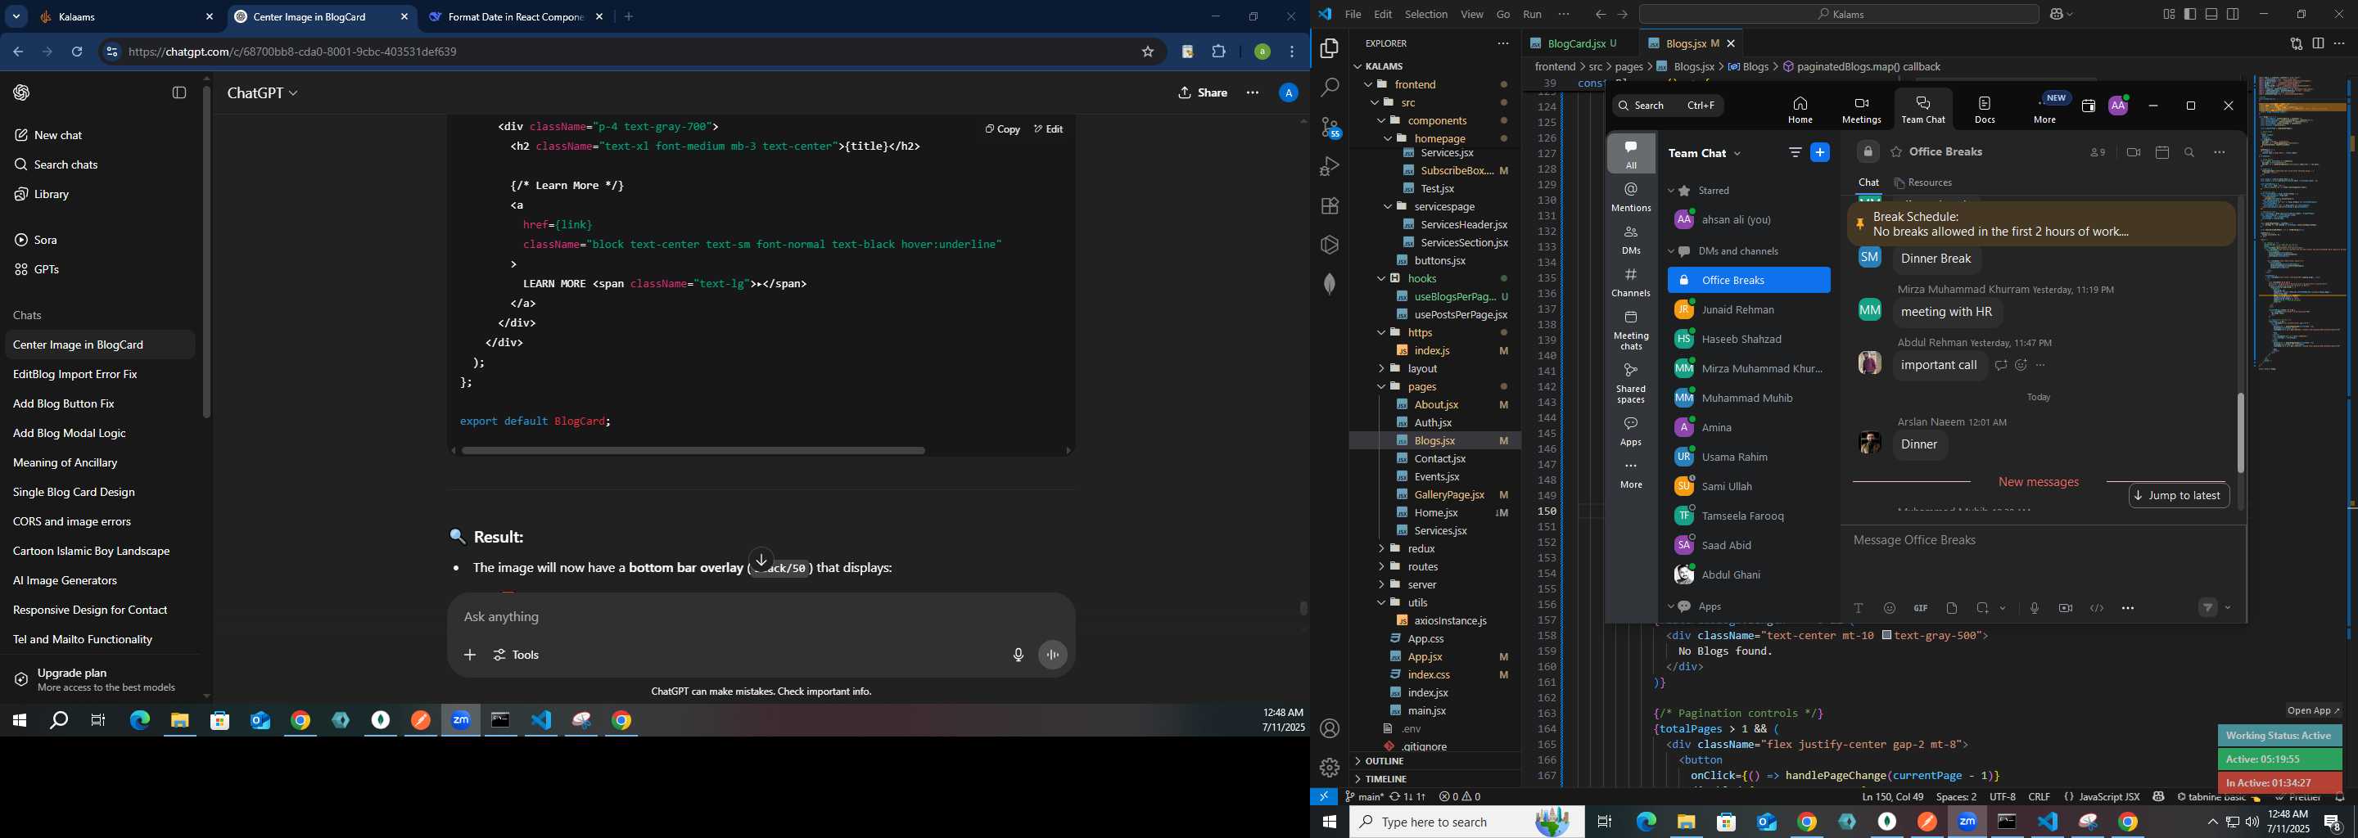Click the video message icon in Zoom toolbar
The width and height of the screenshot is (2358, 838).
[x=2065, y=608]
